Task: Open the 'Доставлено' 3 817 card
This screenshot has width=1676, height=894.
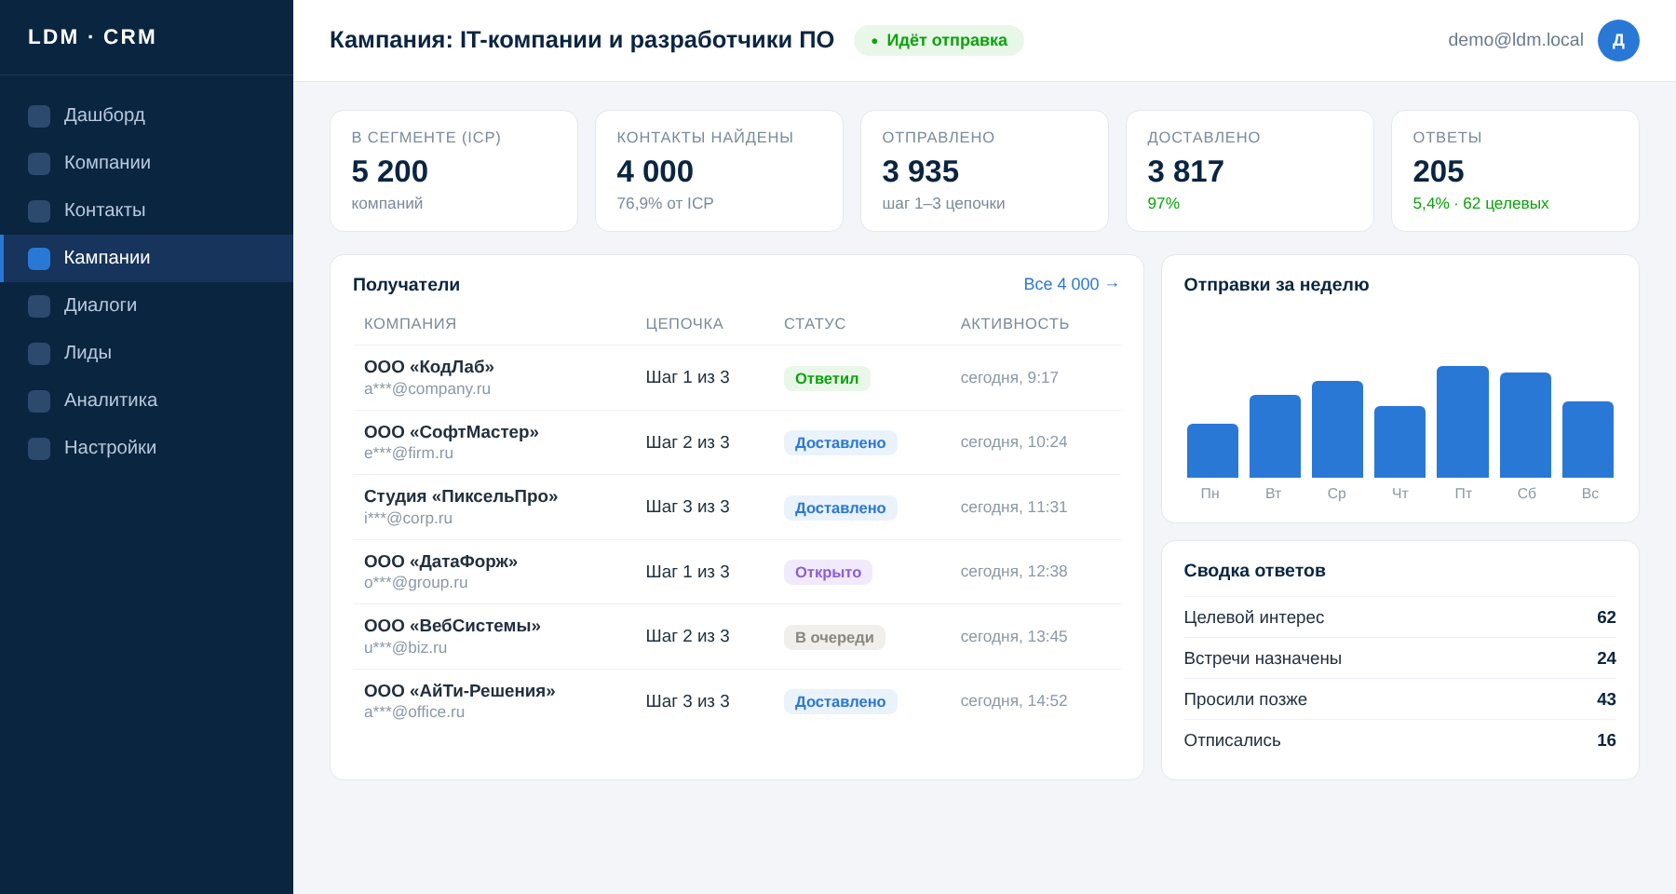Action: click(x=1250, y=171)
